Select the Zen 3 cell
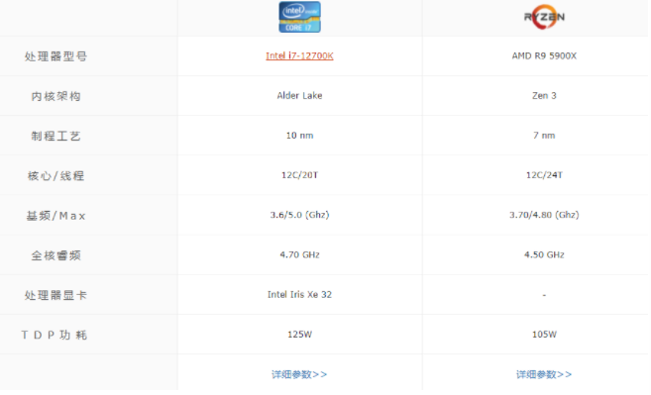 pyautogui.click(x=544, y=96)
